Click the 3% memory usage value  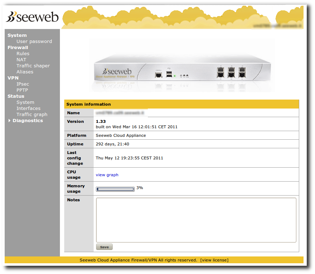pos(140,188)
